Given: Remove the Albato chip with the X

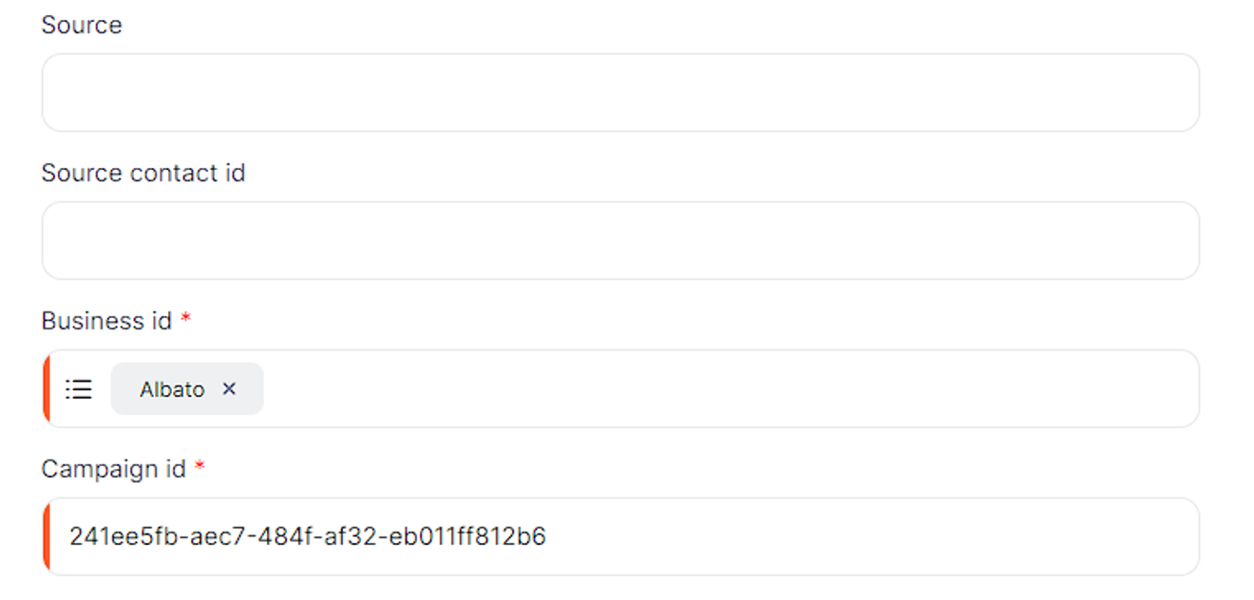Looking at the screenshot, I should pyautogui.click(x=229, y=389).
